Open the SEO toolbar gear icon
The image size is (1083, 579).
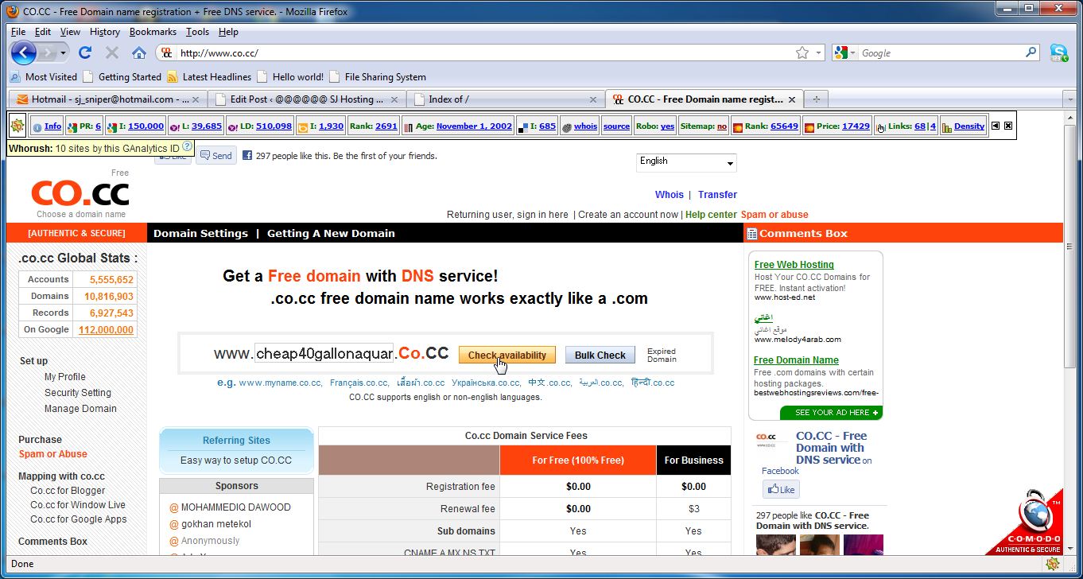click(17, 126)
